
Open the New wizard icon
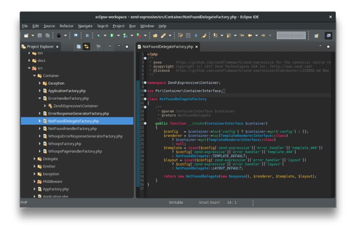pyautogui.click(x=25, y=35)
